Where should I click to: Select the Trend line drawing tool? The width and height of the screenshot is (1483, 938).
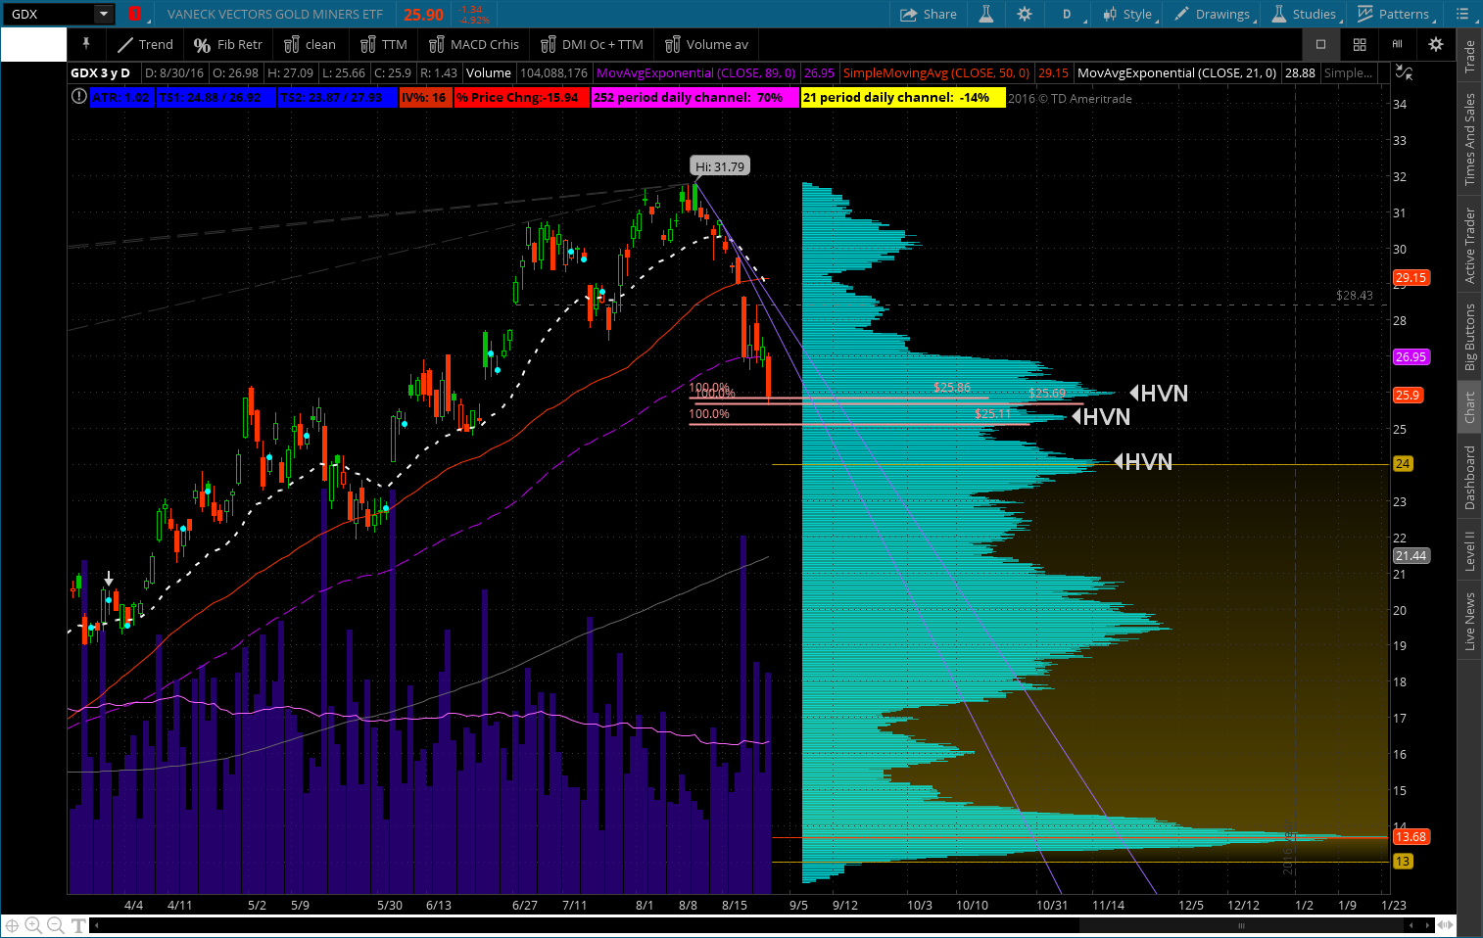pos(145,44)
